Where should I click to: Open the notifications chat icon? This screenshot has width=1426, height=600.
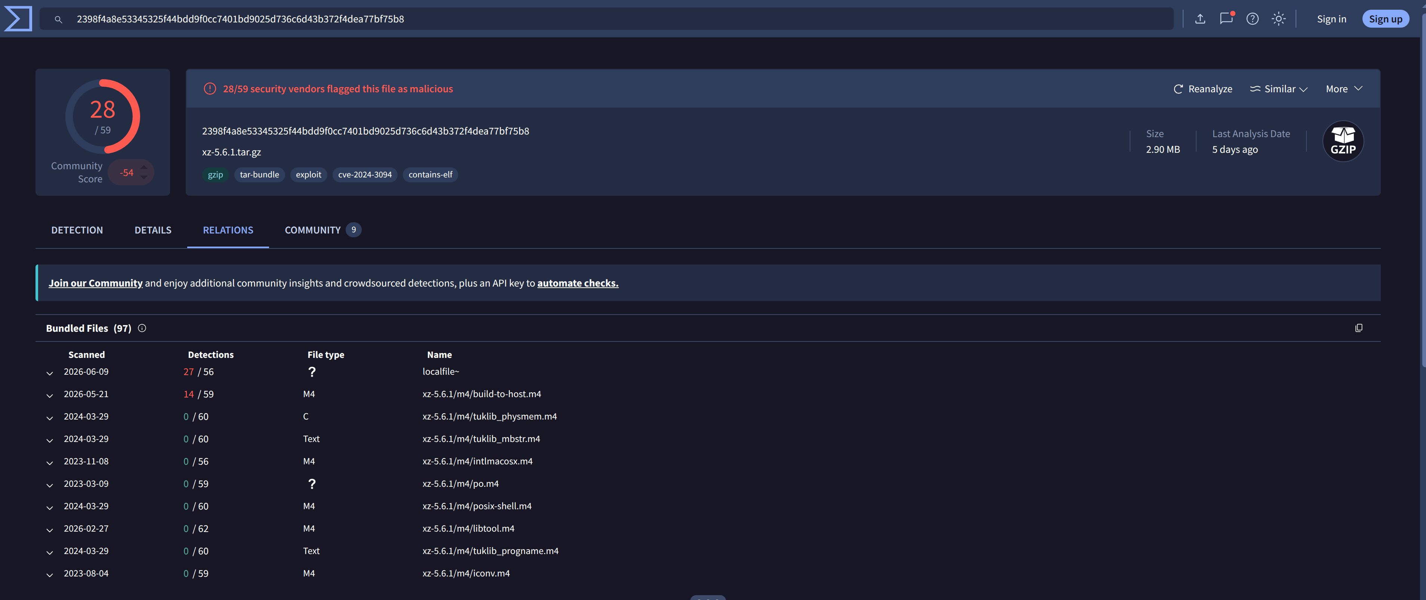[1226, 18]
